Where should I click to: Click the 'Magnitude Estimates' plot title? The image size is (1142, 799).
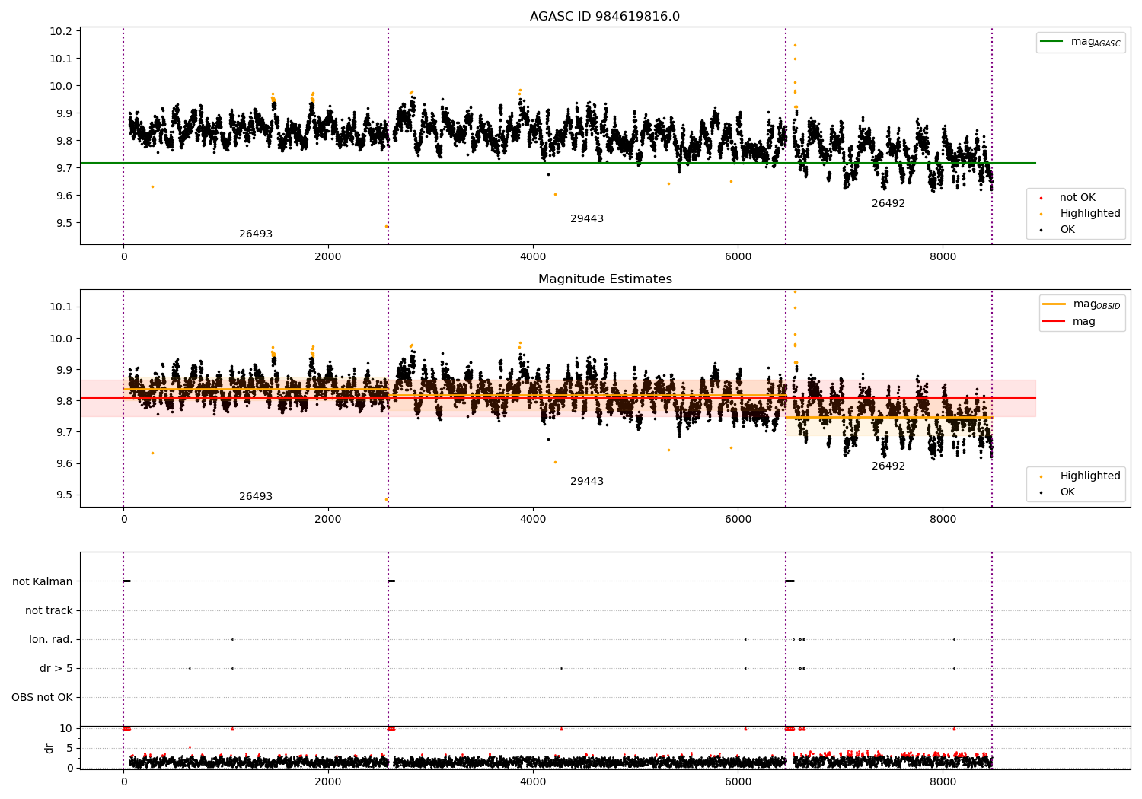point(604,279)
